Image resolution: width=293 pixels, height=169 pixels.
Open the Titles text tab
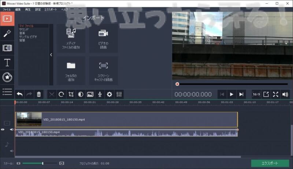tap(7, 63)
